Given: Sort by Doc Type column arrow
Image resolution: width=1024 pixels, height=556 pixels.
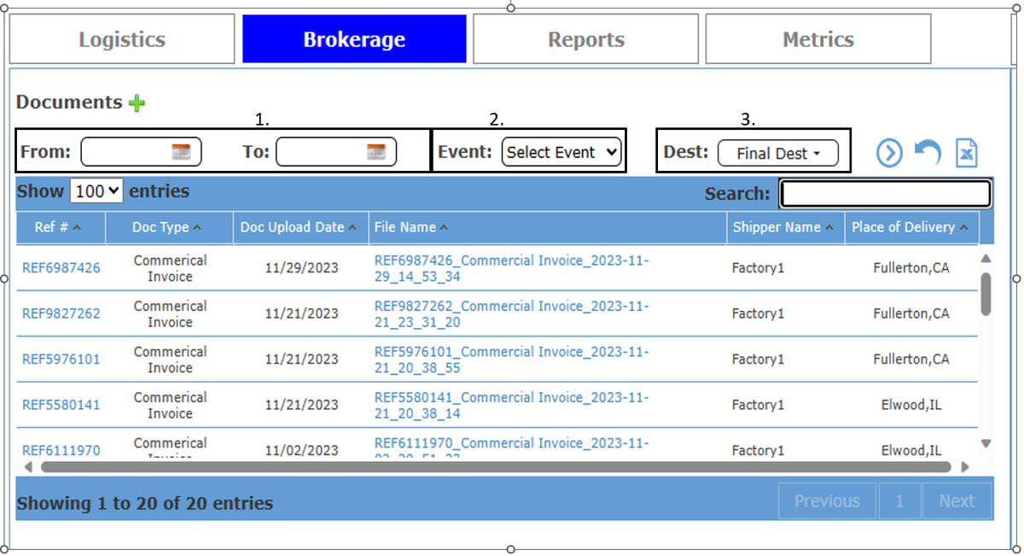Looking at the screenshot, I should click(197, 228).
